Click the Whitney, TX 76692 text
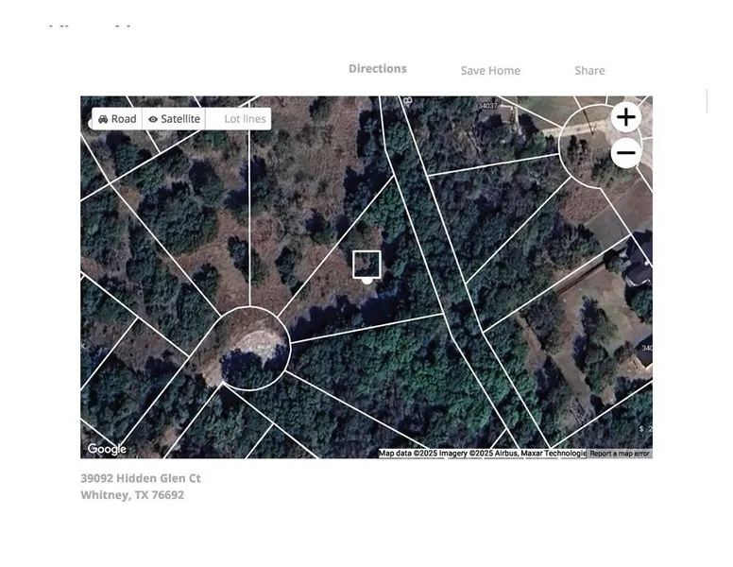 click(x=132, y=495)
